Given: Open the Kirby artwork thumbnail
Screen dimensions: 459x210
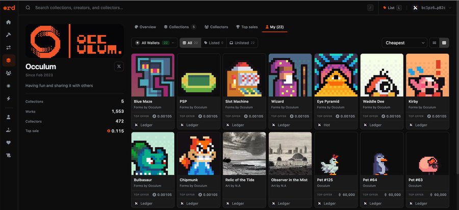Looking at the screenshot, I should click(427, 75).
